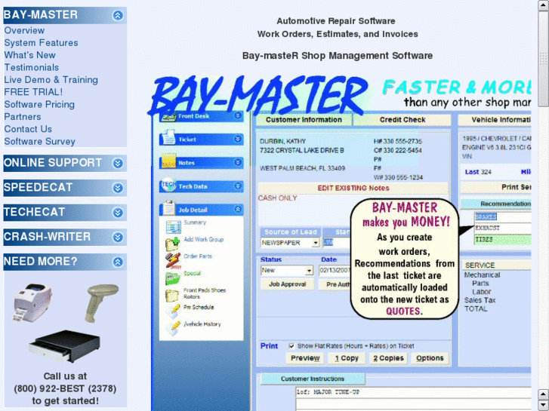Click the Ticket panel icon
The width and height of the screenshot is (549, 411).
[168, 137]
